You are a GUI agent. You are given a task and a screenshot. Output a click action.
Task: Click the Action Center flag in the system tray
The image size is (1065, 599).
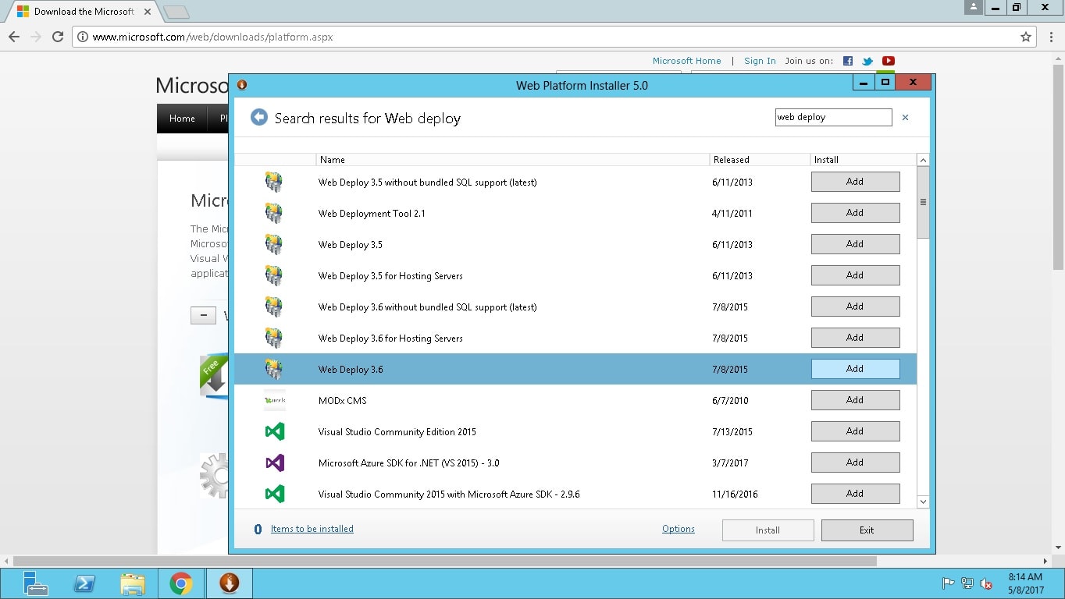(x=948, y=583)
